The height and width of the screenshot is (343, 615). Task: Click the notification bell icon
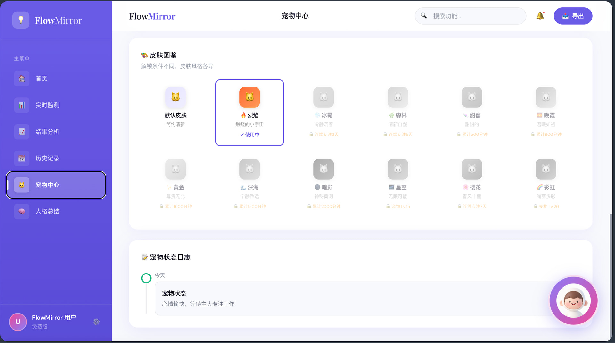(540, 16)
